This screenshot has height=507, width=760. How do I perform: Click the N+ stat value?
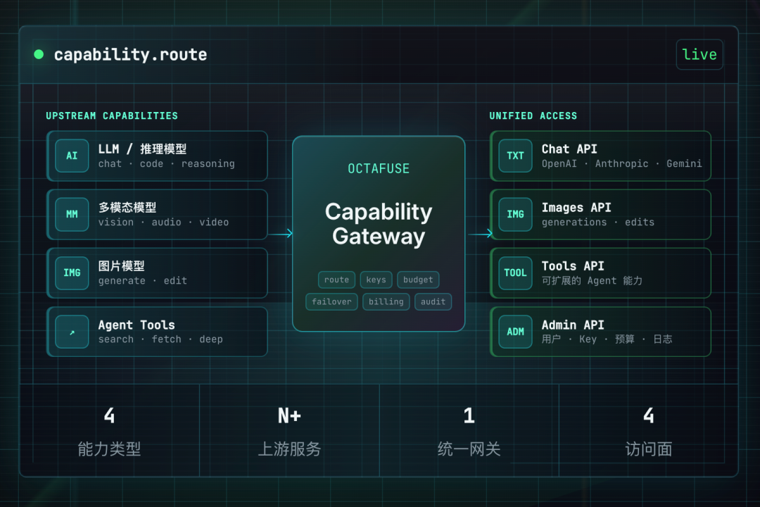(289, 415)
